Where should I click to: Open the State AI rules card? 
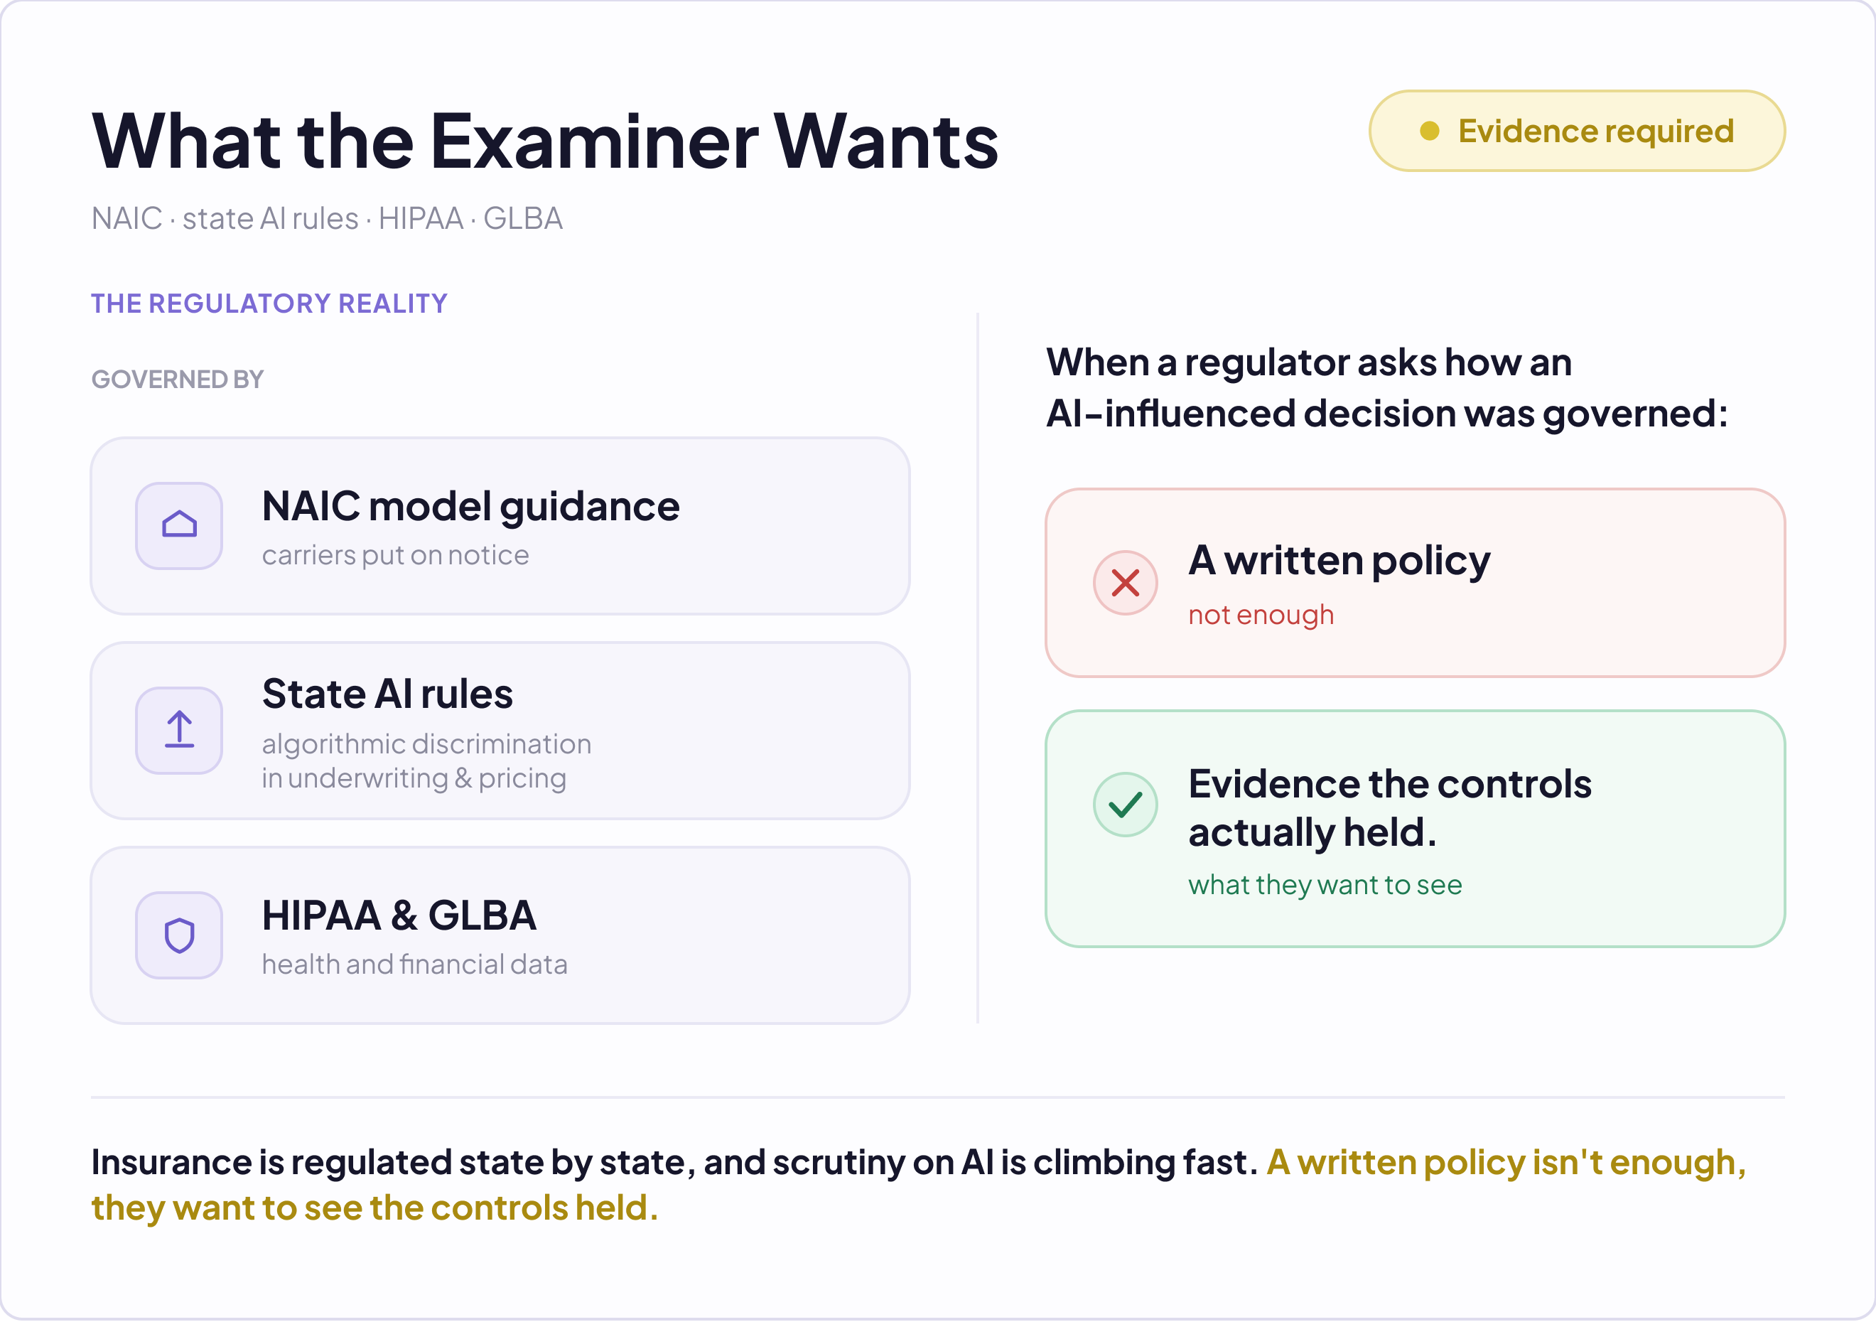click(x=500, y=731)
